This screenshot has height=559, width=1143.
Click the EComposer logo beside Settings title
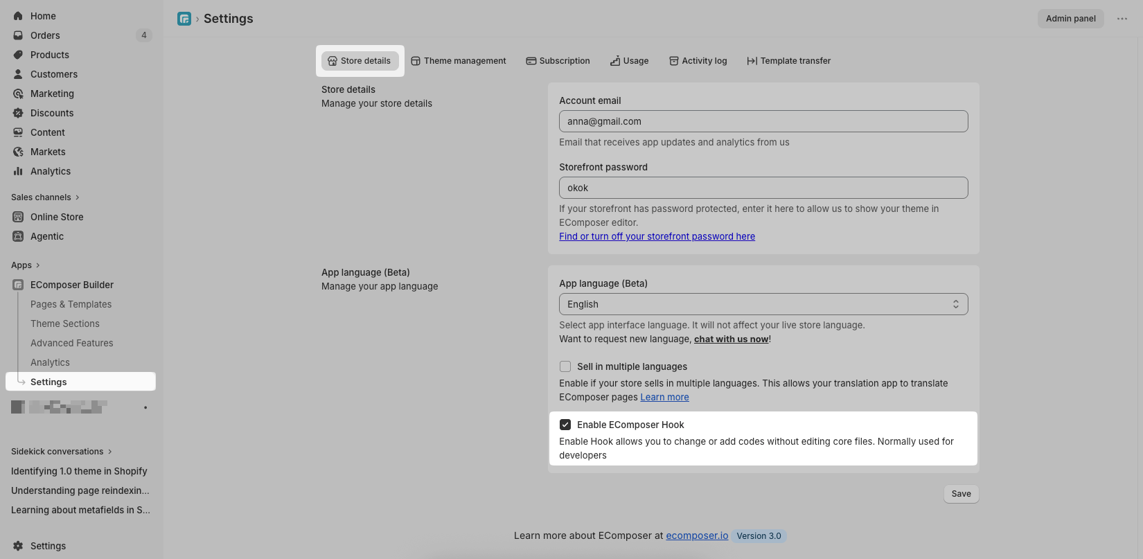[184, 19]
